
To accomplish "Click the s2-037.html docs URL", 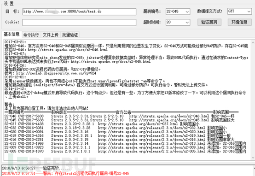I will (x=138, y=124).
